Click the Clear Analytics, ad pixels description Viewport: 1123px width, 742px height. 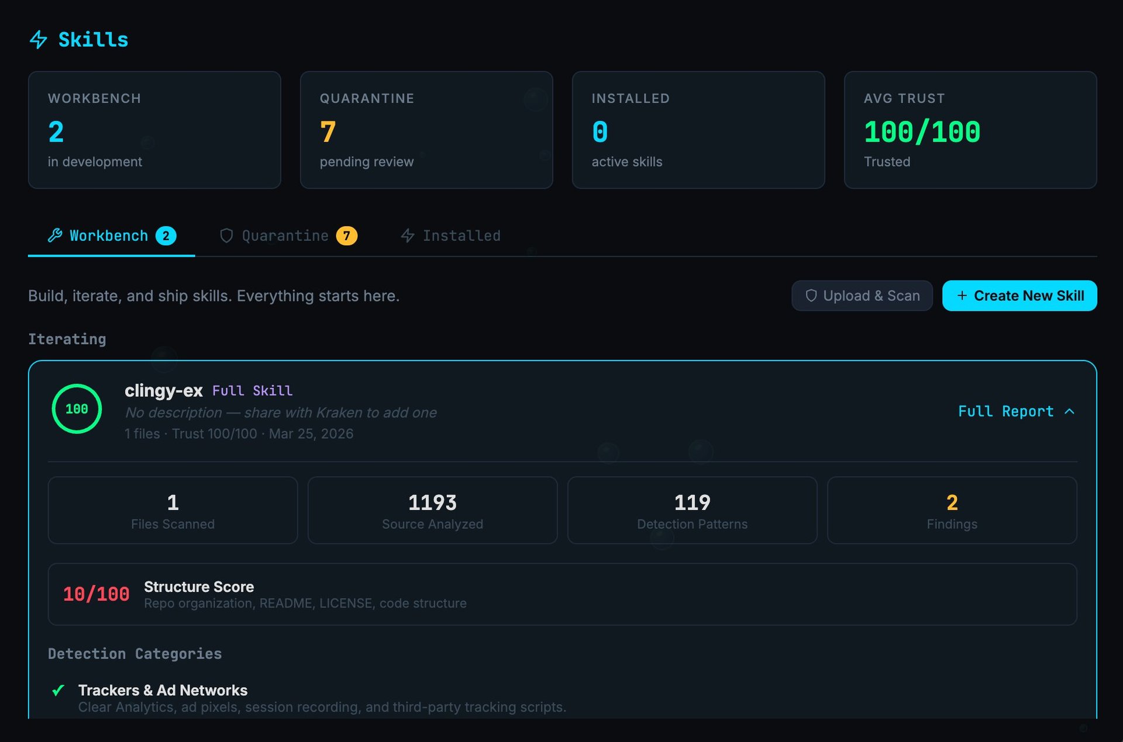pos(322,707)
